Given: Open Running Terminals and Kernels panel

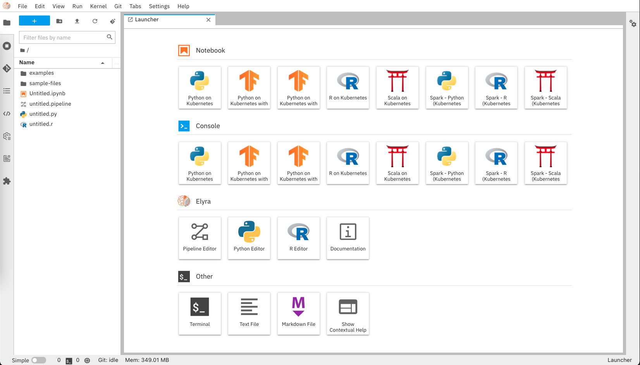Looking at the screenshot, I should [x=7, y=46].
